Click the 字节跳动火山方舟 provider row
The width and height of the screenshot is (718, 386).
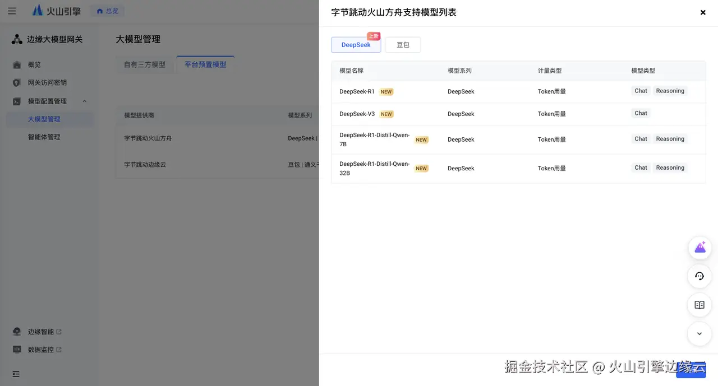[218, 138]
